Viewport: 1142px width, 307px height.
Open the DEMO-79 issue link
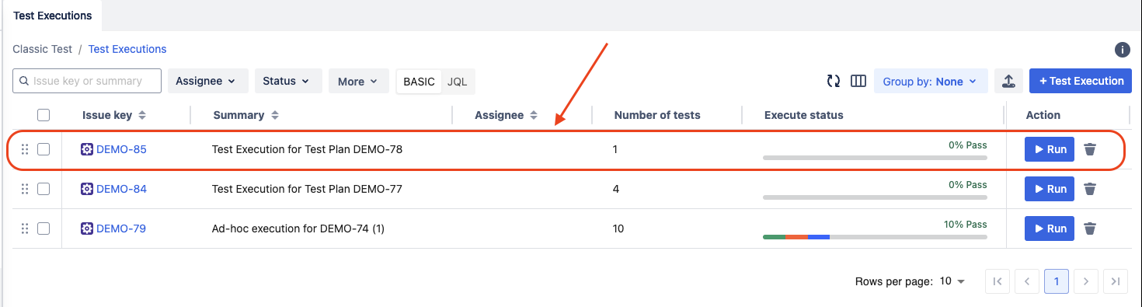(121, 229)
